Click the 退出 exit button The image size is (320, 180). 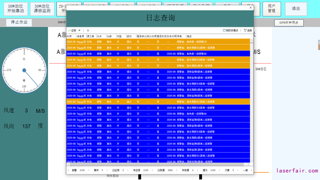tap(296, 9)
